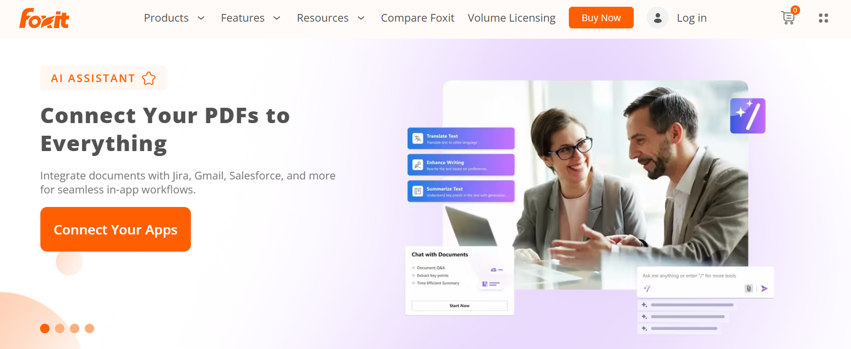Click the user avatar icon
Image resolution: width=851 pixels, height=349 pixels.
(658, 18)
